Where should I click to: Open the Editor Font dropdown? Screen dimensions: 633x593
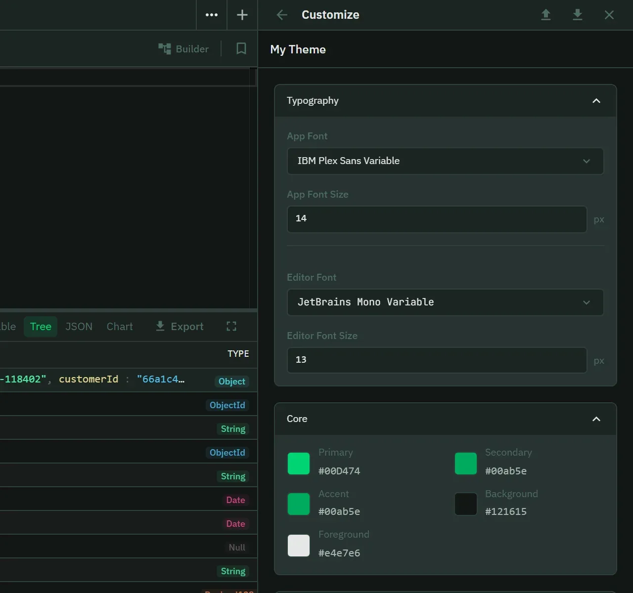tap(445, 302)
